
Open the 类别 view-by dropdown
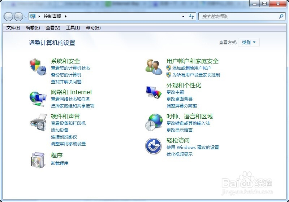pyautogui.click(x=249, y=42)
